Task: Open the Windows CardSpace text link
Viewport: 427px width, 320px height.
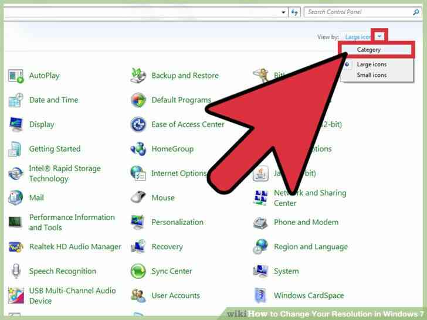Action: pyautogui.click(x=309, y=295)
